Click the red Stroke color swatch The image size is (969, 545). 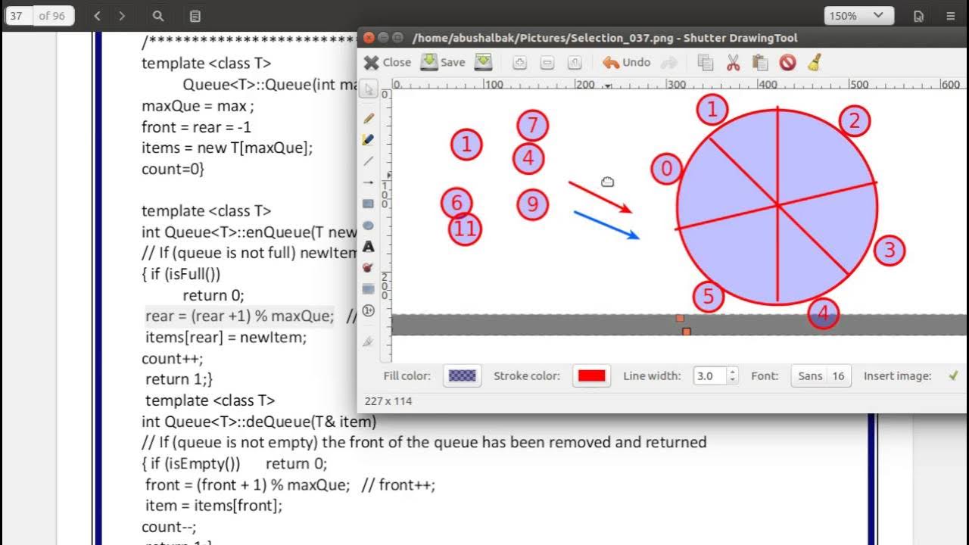pos(591,376)
